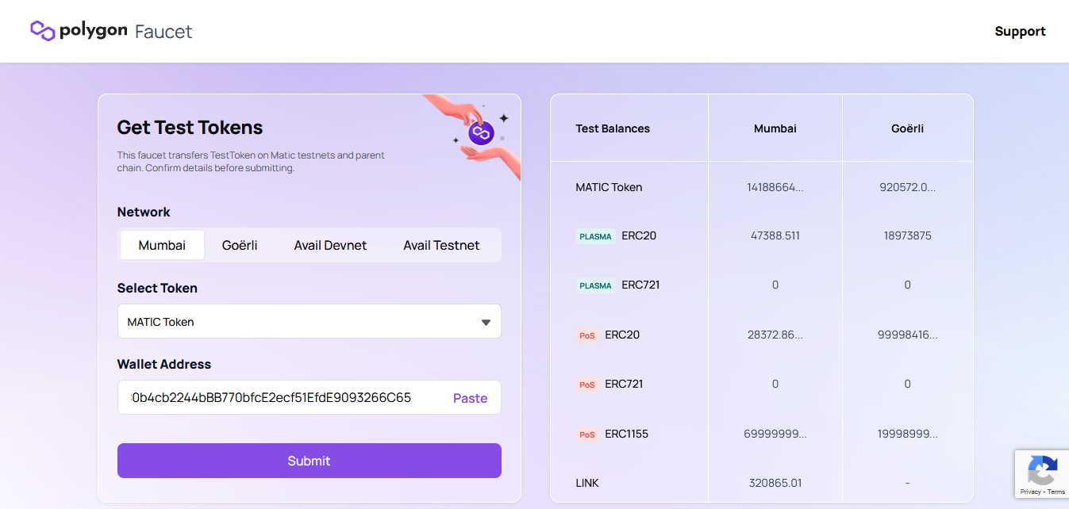1069x509 pixels.
Task: Open the reCAPTCHA Privacy link
Action: click(x=1030, y=492)
